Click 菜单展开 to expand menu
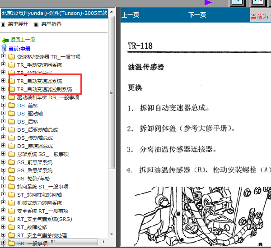This screenshot has width=271, height=248. coord(18,24)
